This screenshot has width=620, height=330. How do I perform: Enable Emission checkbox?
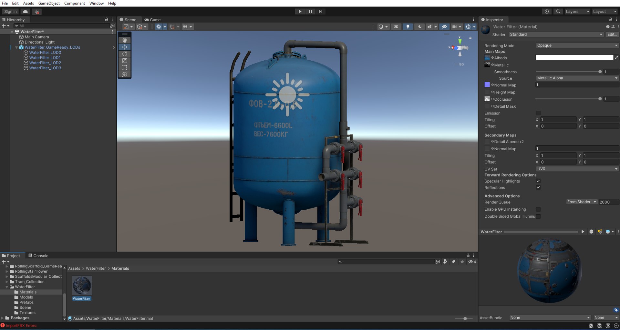click(538, 113)
